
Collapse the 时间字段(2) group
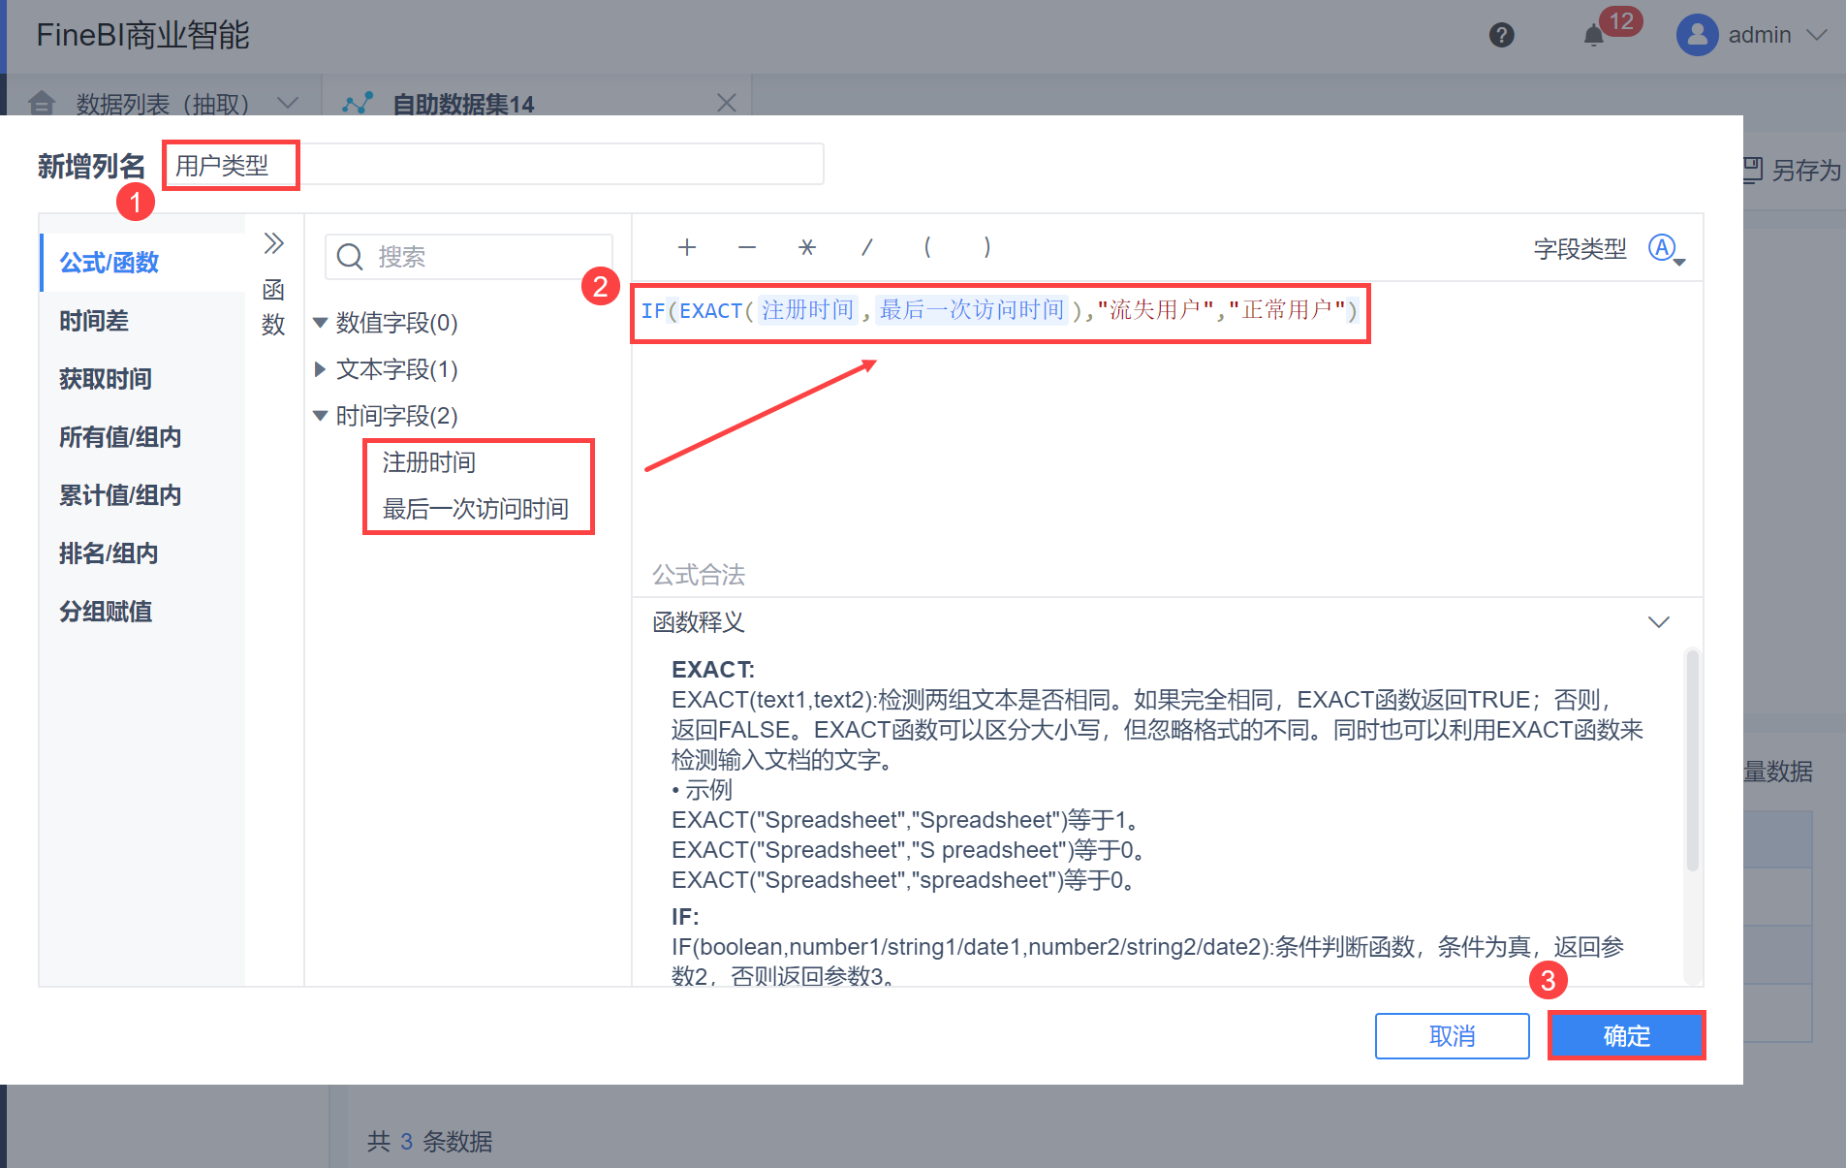click(x=320, y=416)
